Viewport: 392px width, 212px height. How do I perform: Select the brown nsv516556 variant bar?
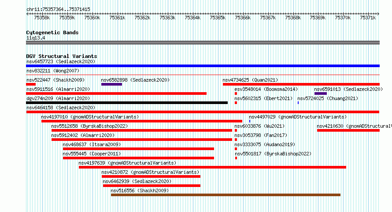[226, 195]
